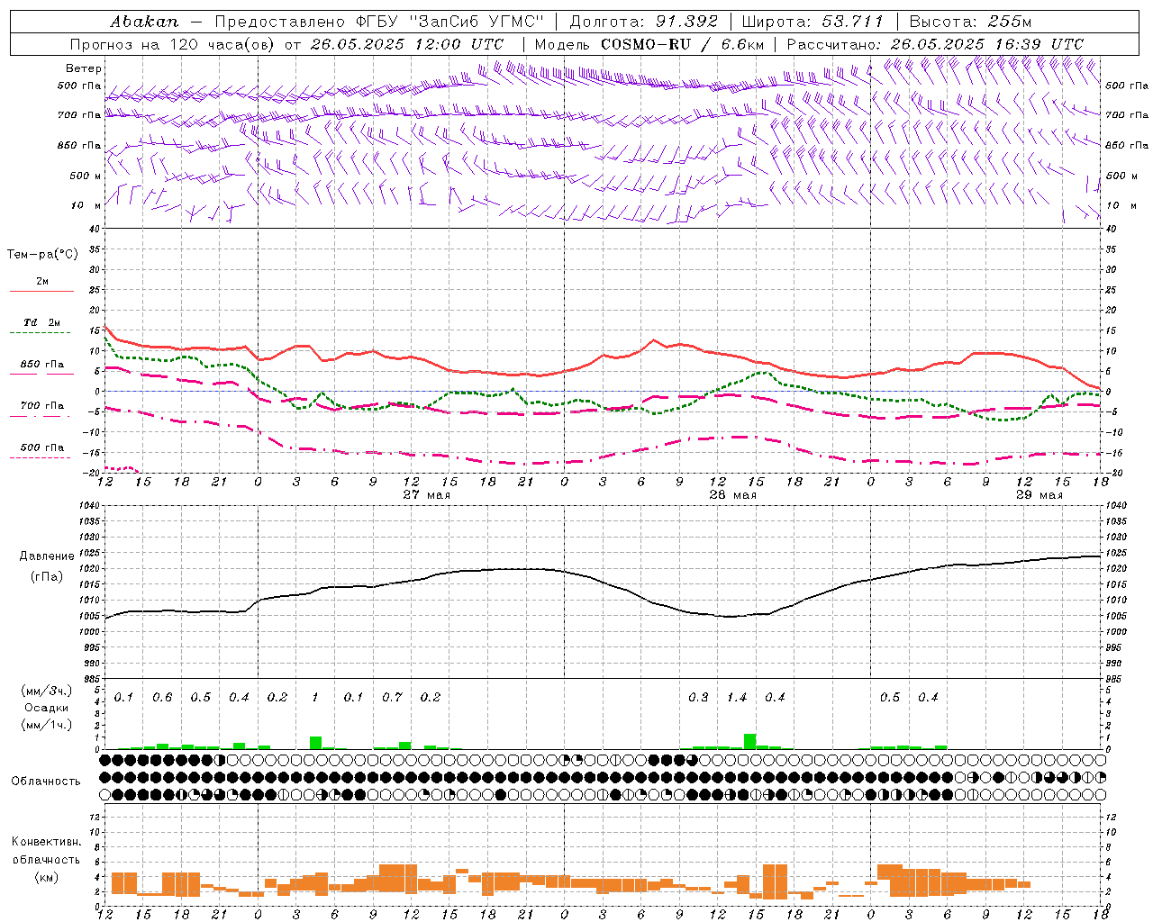The image size is (1153, 922).
Task: Click the 0.3 three-hour precipitation value
Action: point(698,697)
